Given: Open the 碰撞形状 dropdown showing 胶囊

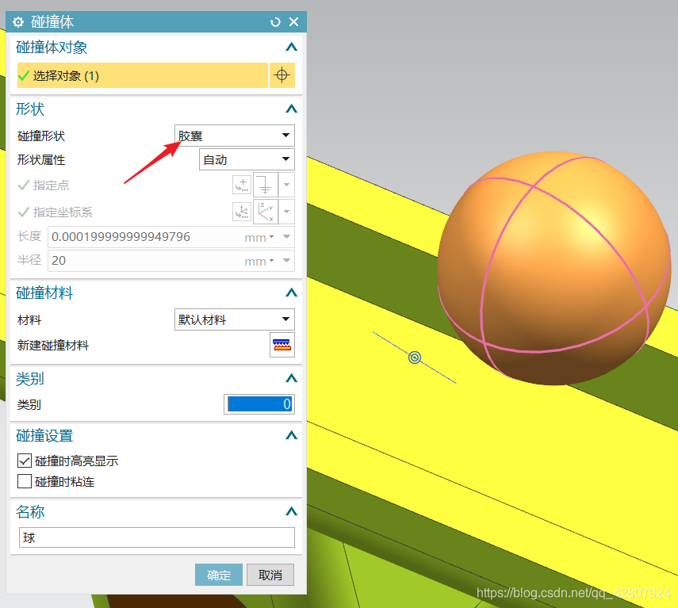Looking at the screenshot, I should tap(234, 135).
